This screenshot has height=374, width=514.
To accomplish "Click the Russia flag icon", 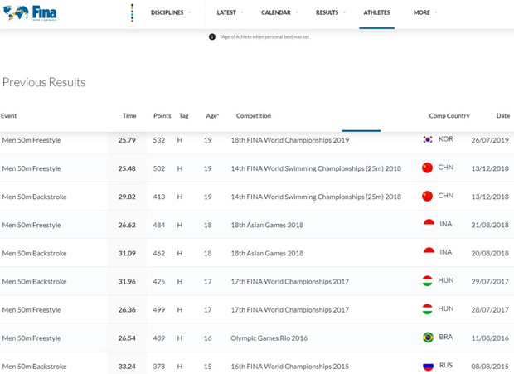I will 428,366.
